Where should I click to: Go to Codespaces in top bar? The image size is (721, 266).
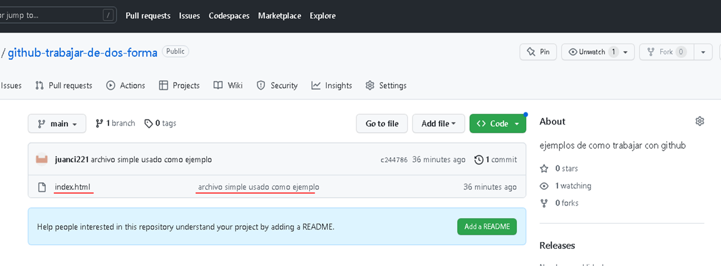229,16
